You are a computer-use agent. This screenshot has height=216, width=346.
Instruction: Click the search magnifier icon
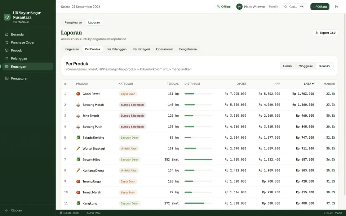pos(285,6)
